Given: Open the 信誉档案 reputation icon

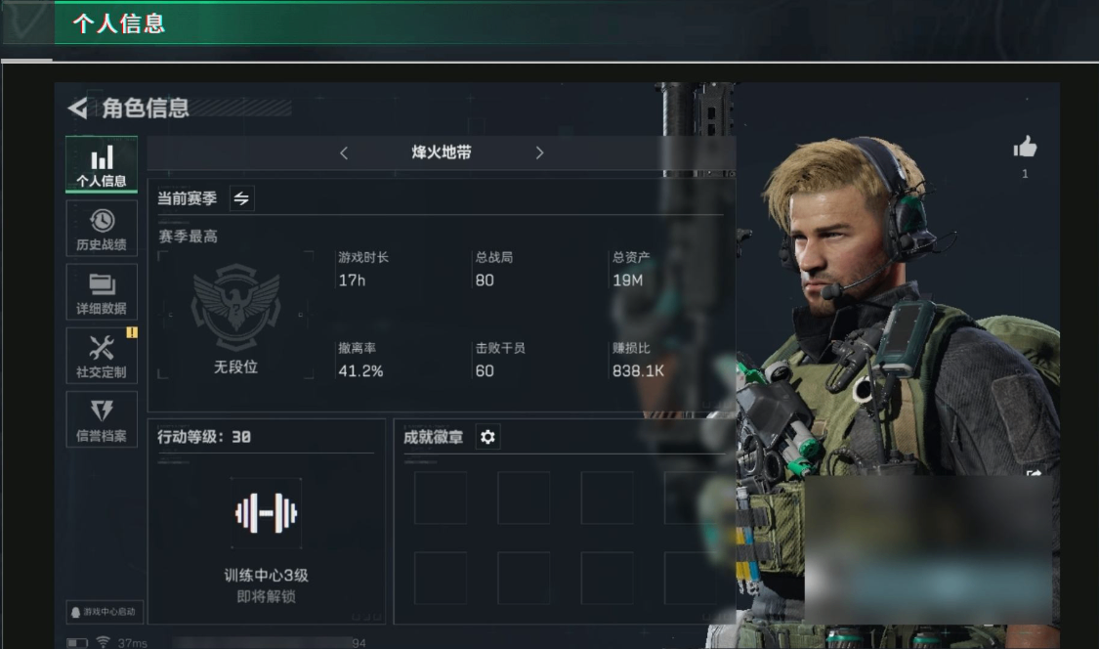Looking at the screenshot, I should [102, 419].
